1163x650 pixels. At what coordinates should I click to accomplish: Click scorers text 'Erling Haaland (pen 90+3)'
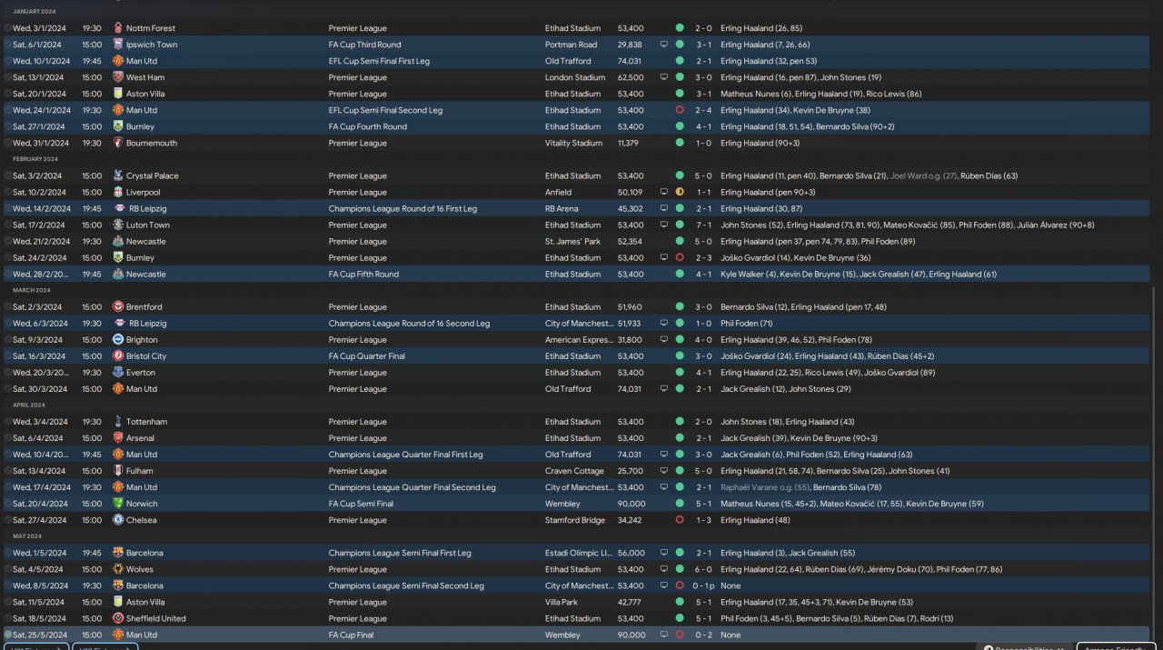[x=768, y=192]
